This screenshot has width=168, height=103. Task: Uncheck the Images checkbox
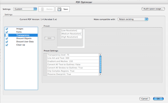pos(7,29)
